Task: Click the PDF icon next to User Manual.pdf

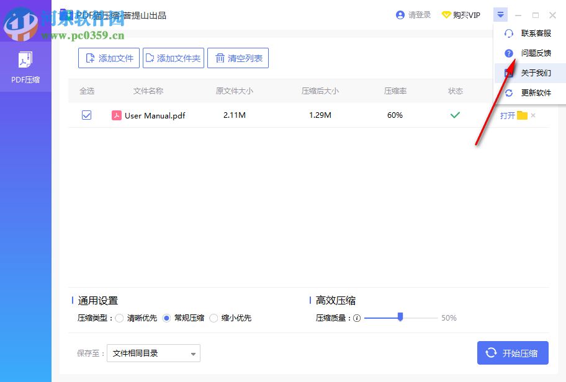Action: [117, 115]
